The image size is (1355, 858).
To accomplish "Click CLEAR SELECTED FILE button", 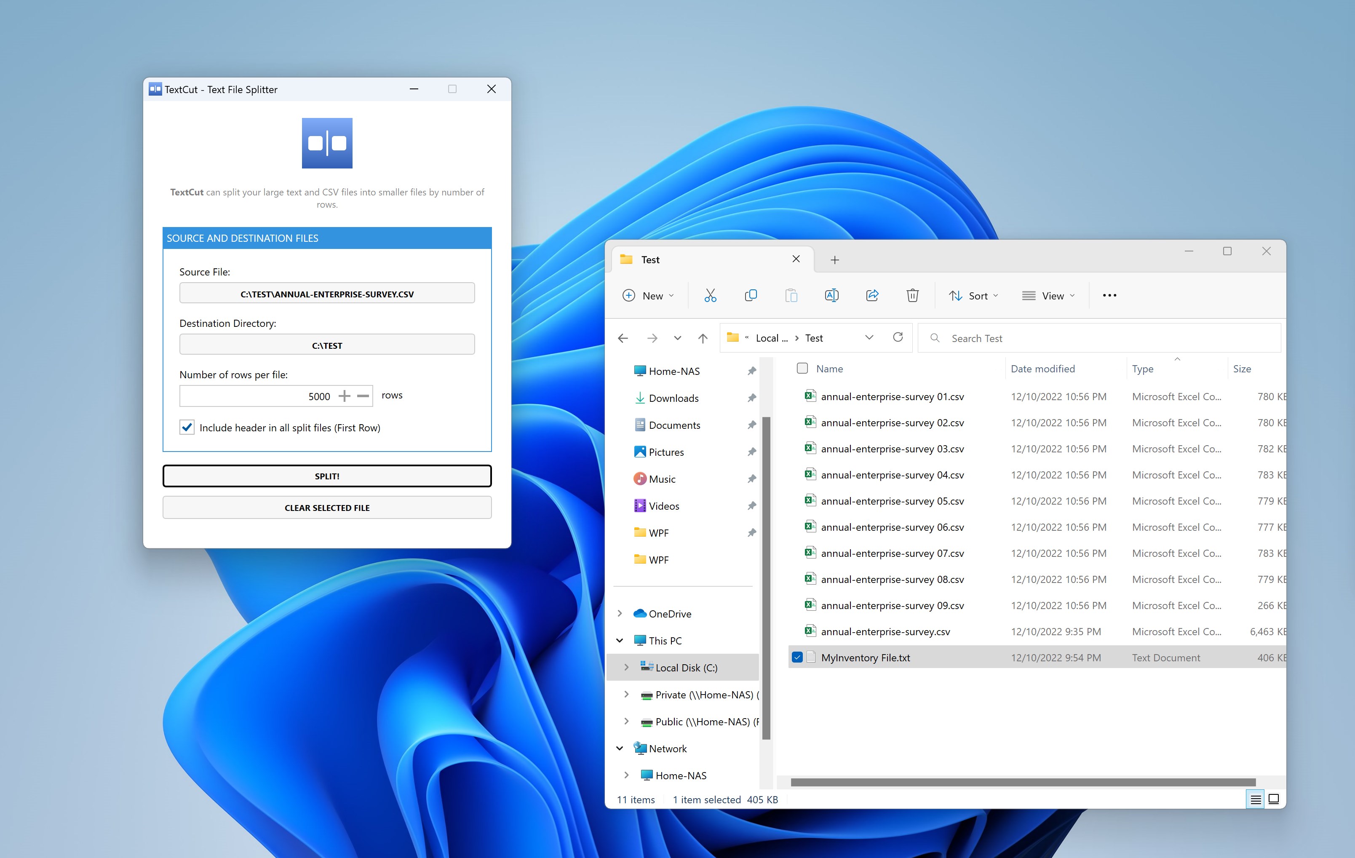I will 327,508.
